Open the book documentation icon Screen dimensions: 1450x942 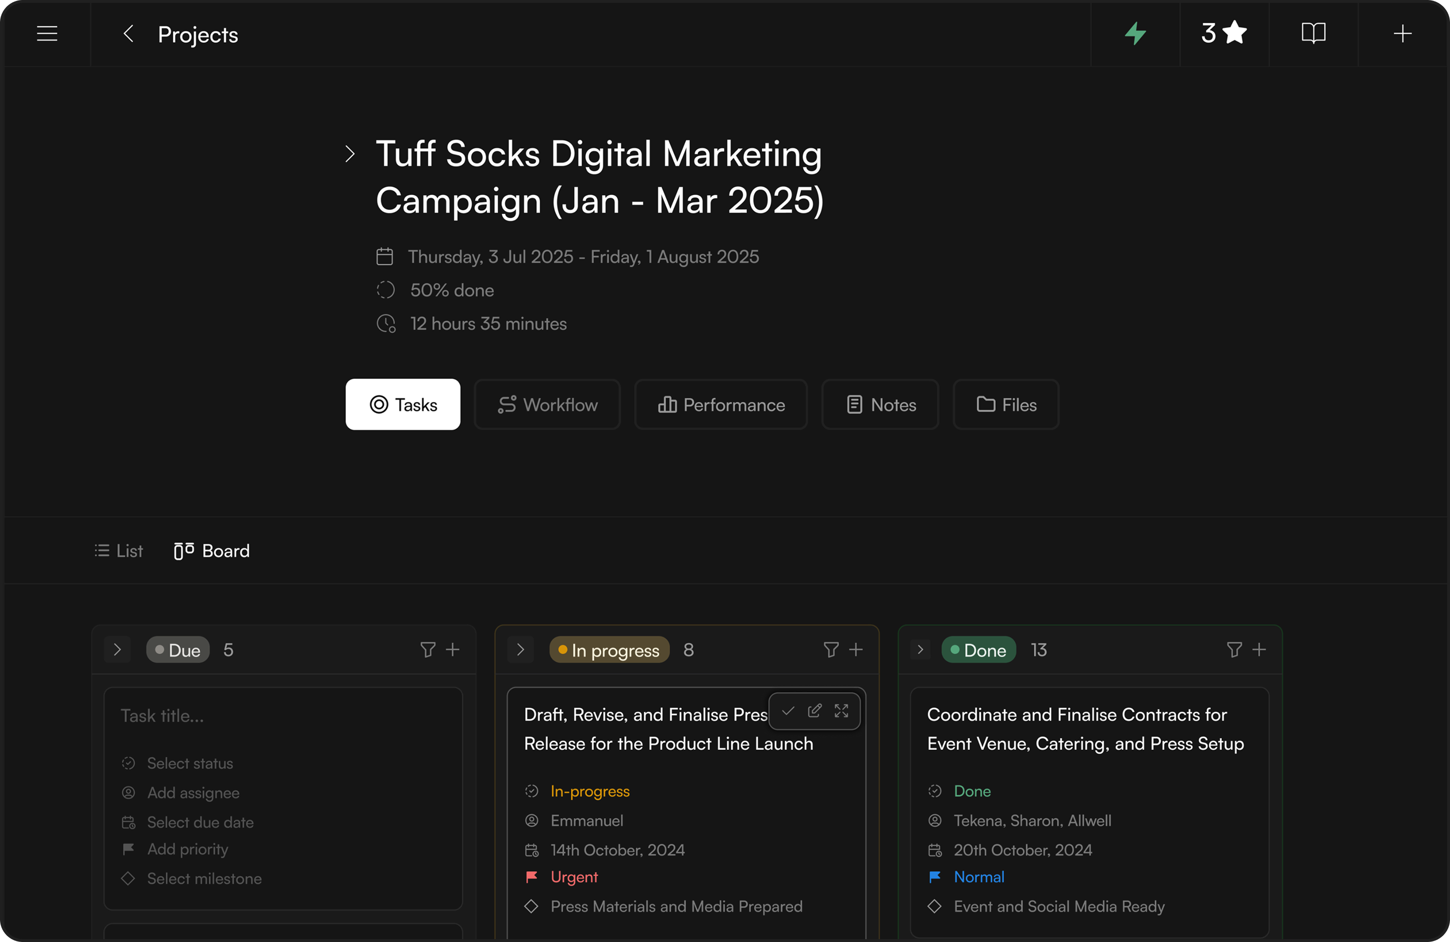pos(1313,33)
